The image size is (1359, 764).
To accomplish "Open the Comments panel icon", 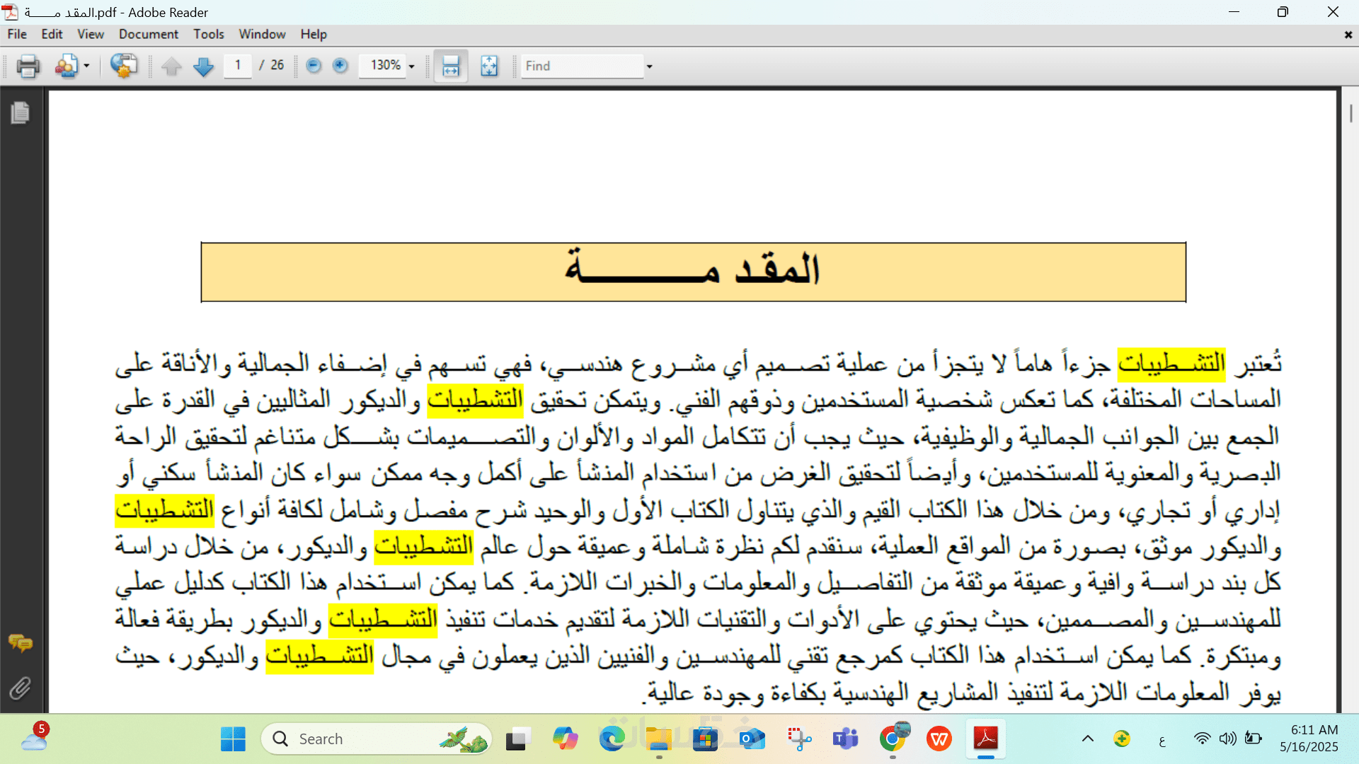I will [x=20, y=643].
